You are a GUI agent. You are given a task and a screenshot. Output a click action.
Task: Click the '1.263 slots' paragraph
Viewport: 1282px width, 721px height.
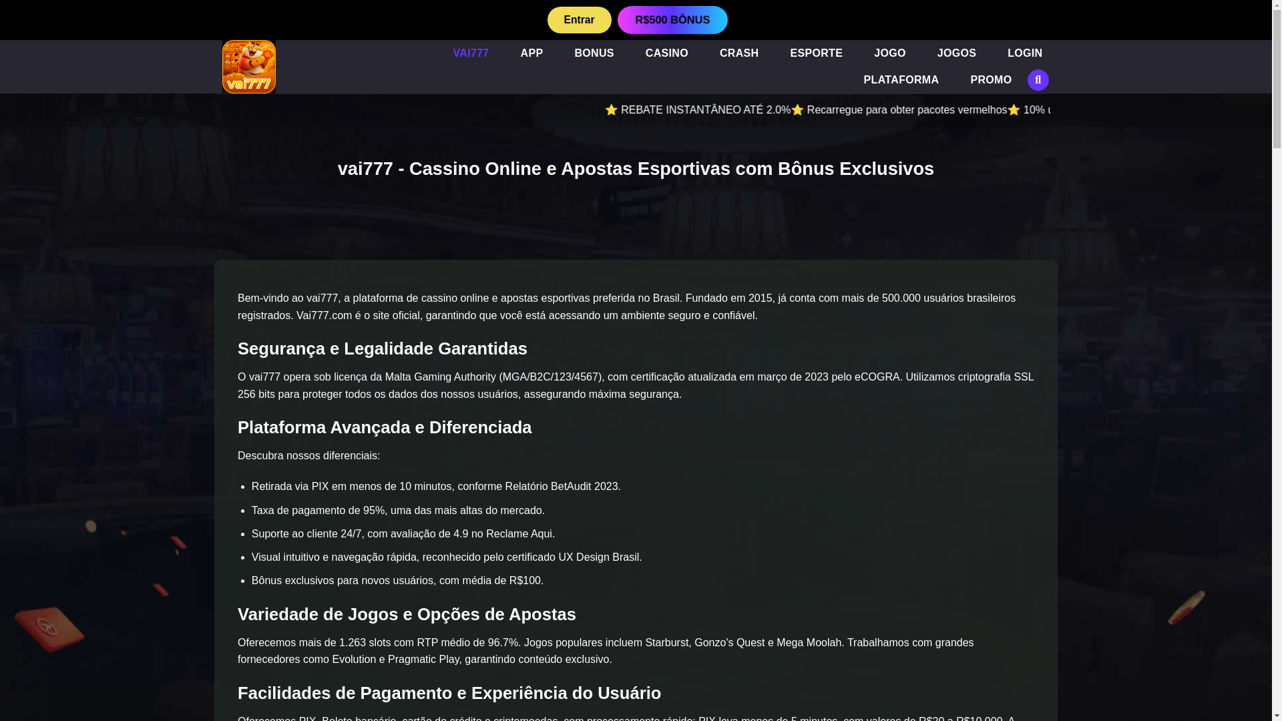[606, 651]
